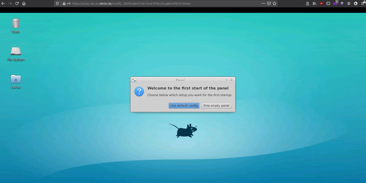Select the File System desktop icon
Screen dimensions: 366x183
pos(16,54)
